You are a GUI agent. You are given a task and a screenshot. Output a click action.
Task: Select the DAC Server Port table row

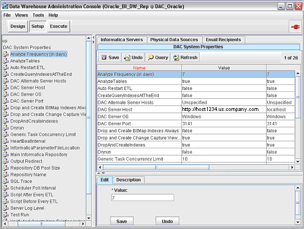click(196, 124)
